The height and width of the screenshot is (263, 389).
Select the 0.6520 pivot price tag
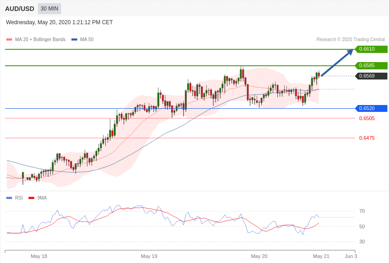[371, 108]
